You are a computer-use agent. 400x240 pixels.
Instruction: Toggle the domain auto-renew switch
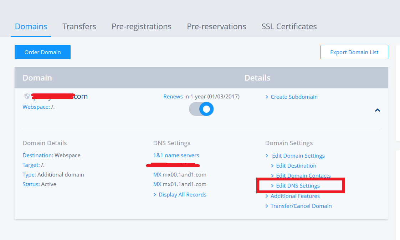click(201, 109)
